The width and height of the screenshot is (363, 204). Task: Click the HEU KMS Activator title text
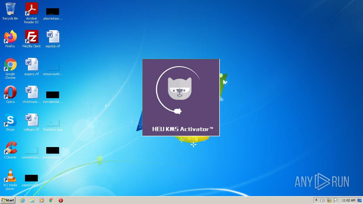click(x=183, y=129)
